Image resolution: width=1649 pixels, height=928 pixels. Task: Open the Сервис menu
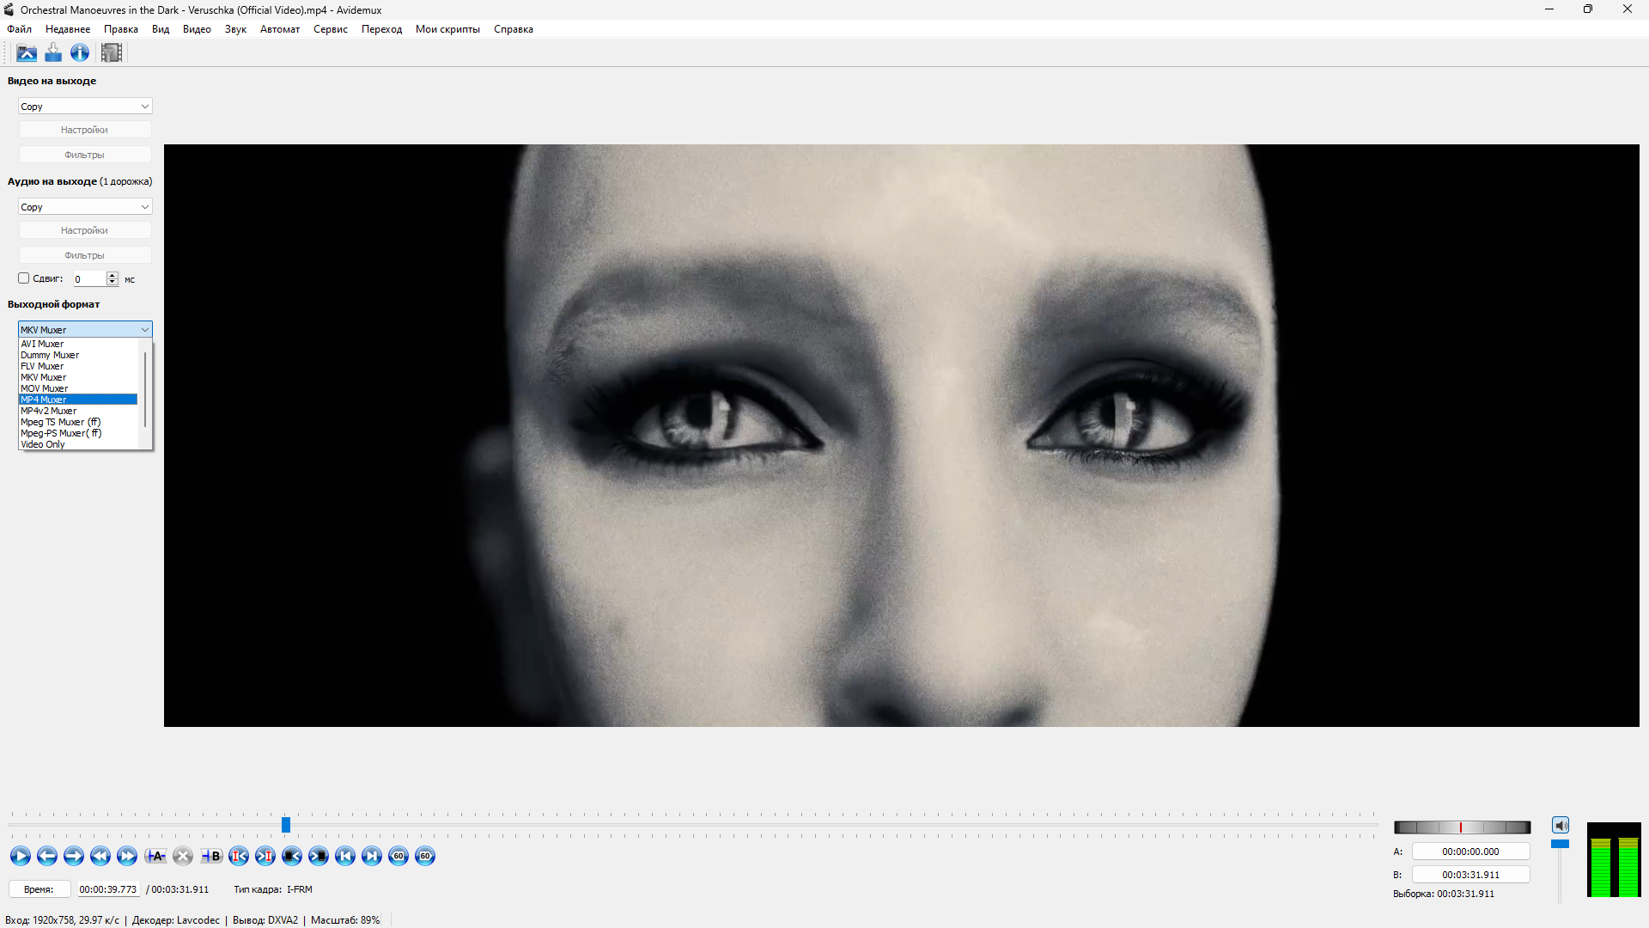(331, 29)
